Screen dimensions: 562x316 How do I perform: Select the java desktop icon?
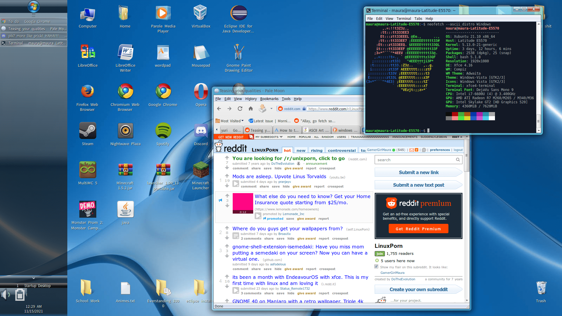(x=125, y=209)
